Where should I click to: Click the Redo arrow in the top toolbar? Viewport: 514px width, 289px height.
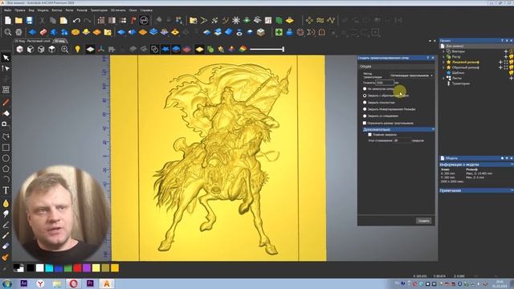point(88,21)
